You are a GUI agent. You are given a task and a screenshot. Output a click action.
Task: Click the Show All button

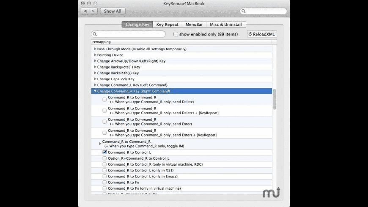click(x=113, y=11)
